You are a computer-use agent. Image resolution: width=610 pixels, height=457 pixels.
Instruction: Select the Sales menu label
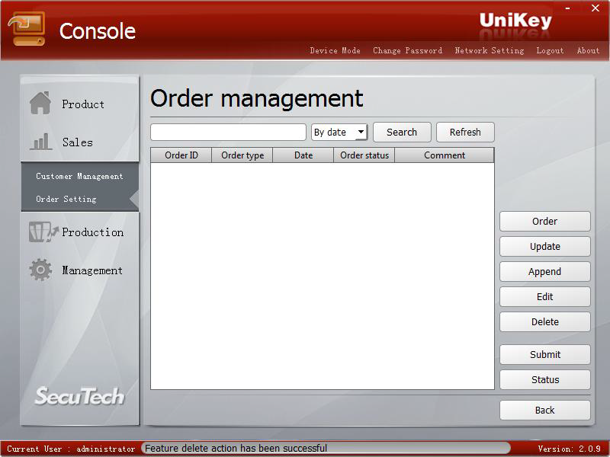click(x=78, y=142)
